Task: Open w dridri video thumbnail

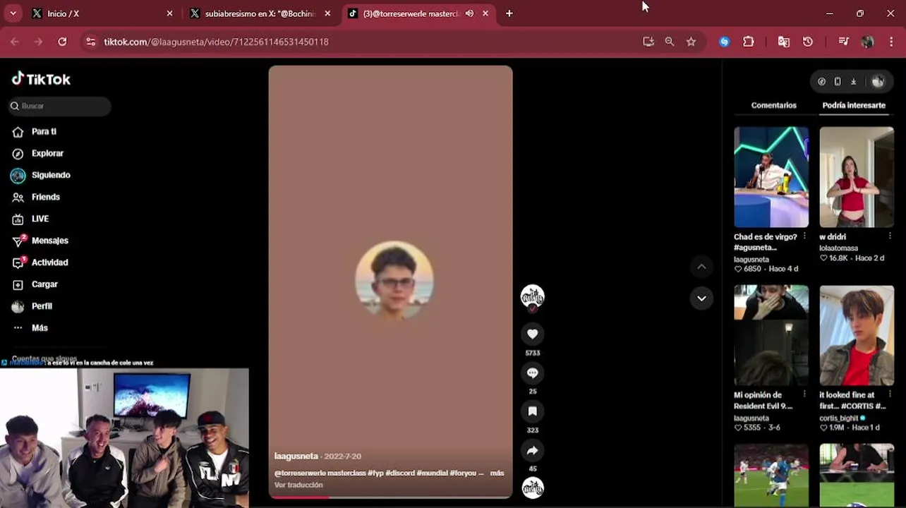Action: (857, 177)
